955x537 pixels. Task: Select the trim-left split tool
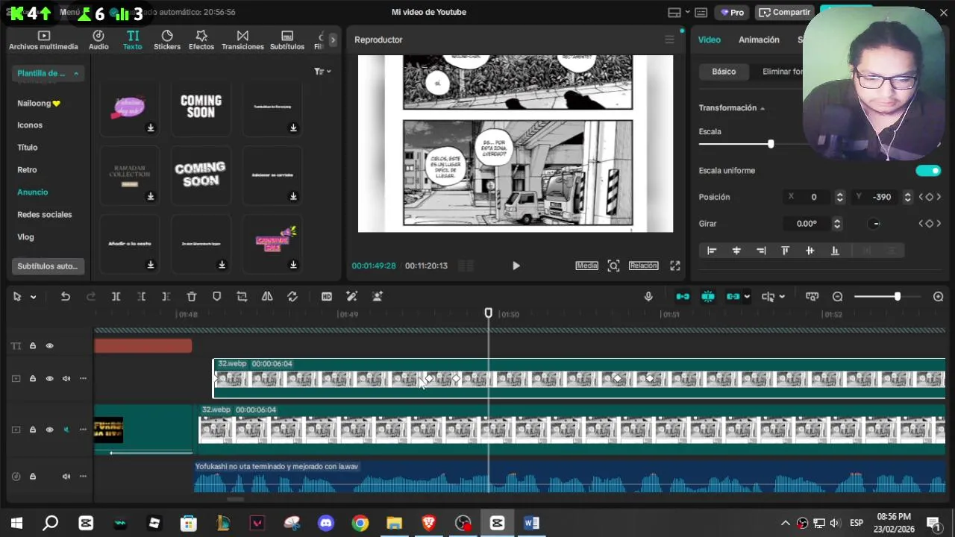tap(141, 297)
